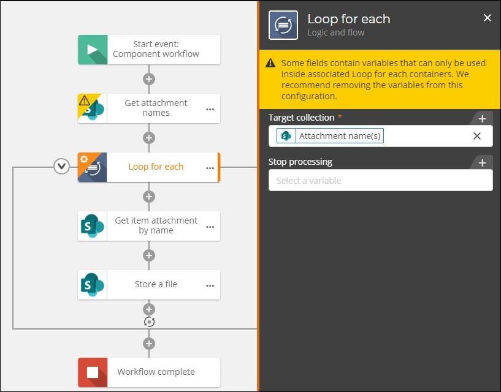Add an action above Workflow complete
501x392 pixels.
(149, 344)
